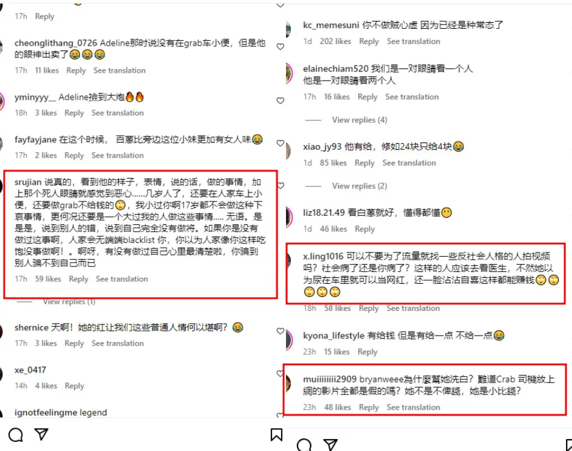This screenshot has width=572, height=451.
Task: Open xe_0417 profile username
Action: pos(30,370)
